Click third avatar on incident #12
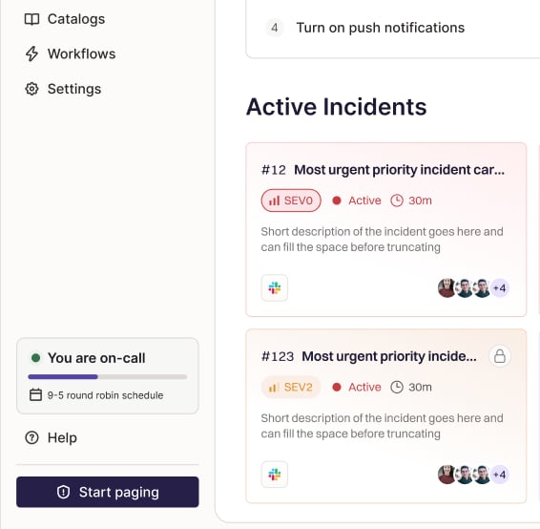Screen dimensions: 540x529 482,288
